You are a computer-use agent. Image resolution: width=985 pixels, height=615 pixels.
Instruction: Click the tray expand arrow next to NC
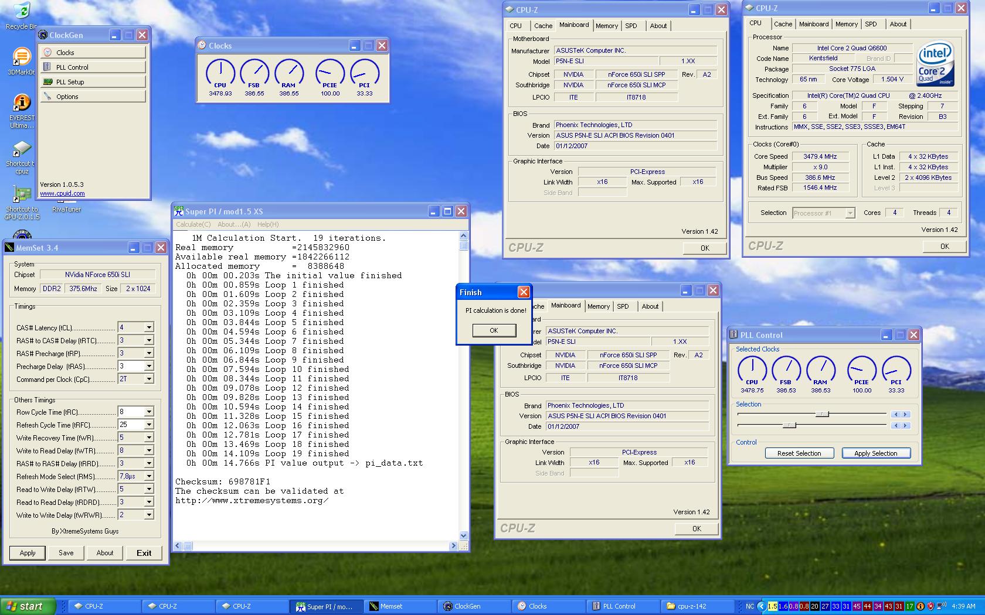click(762, 606)
